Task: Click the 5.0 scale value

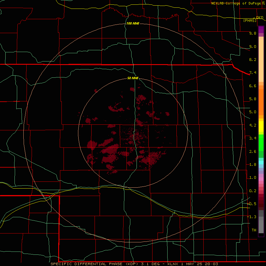Action: pyautogui.click(x=253, y=112)
